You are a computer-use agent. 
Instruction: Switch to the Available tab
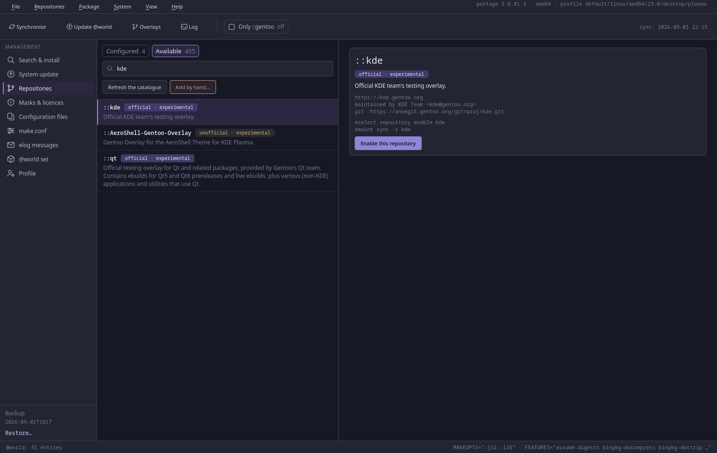(x=175, y=51)
